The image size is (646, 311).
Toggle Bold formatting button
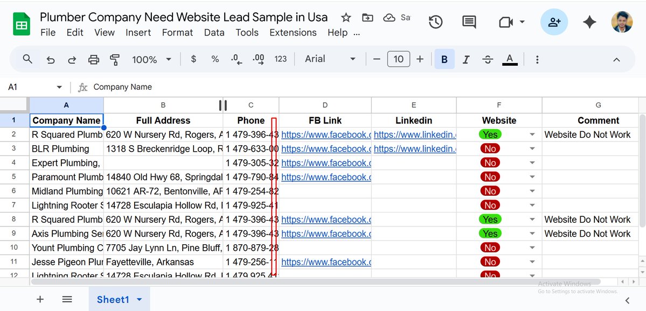pyautogui.click(x=444, y=60)
